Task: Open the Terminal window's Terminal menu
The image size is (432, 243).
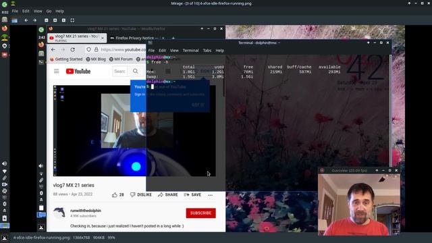Action: pyautogui.click(x=190, y=51)
